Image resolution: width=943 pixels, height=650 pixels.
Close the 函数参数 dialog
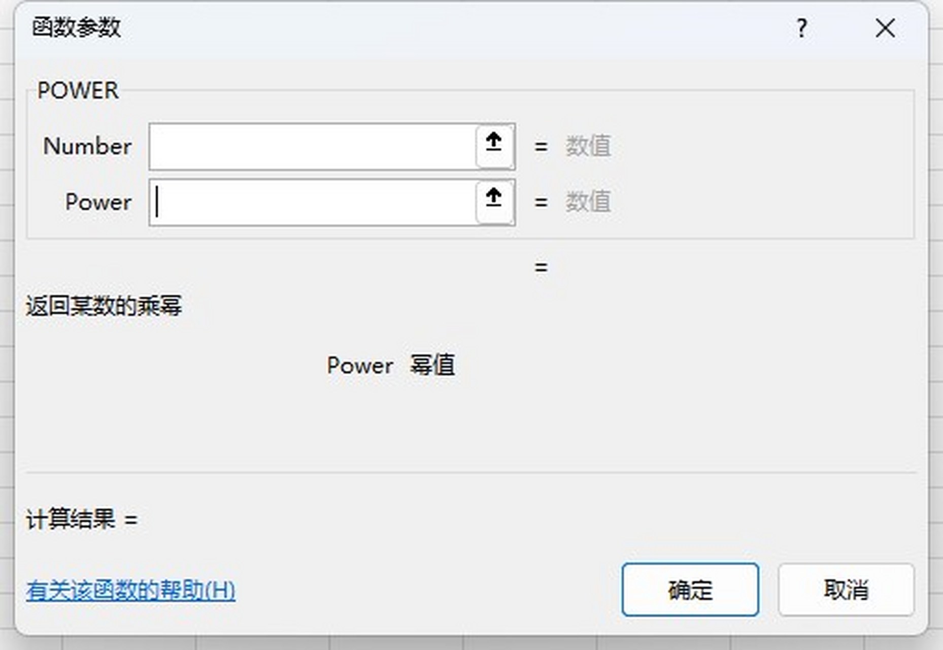click(x=886, y=28)
